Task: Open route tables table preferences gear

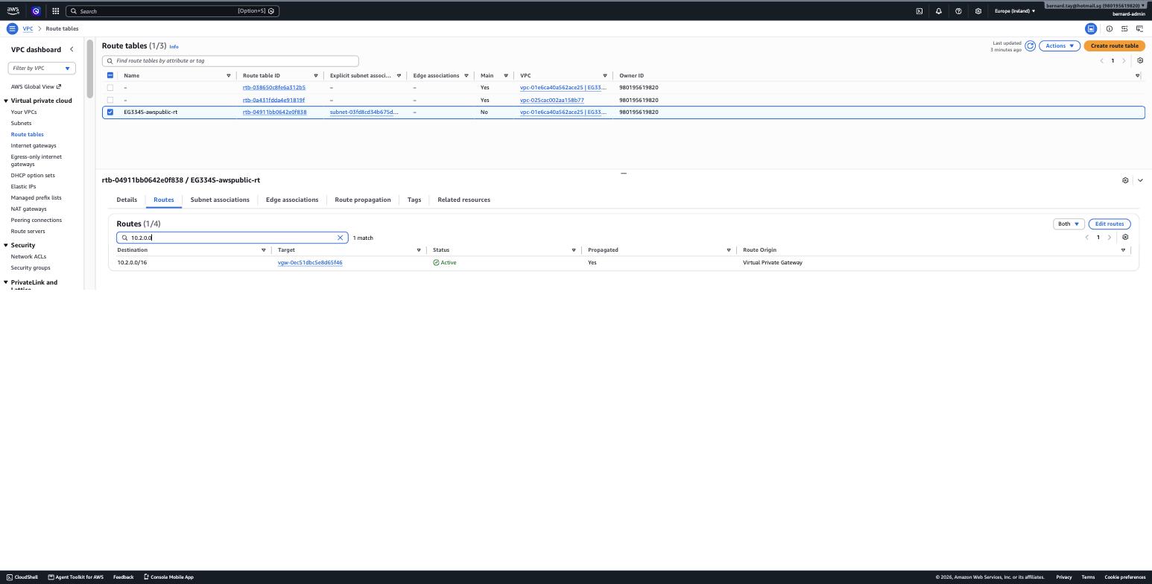Action: tap(1140, 60)
